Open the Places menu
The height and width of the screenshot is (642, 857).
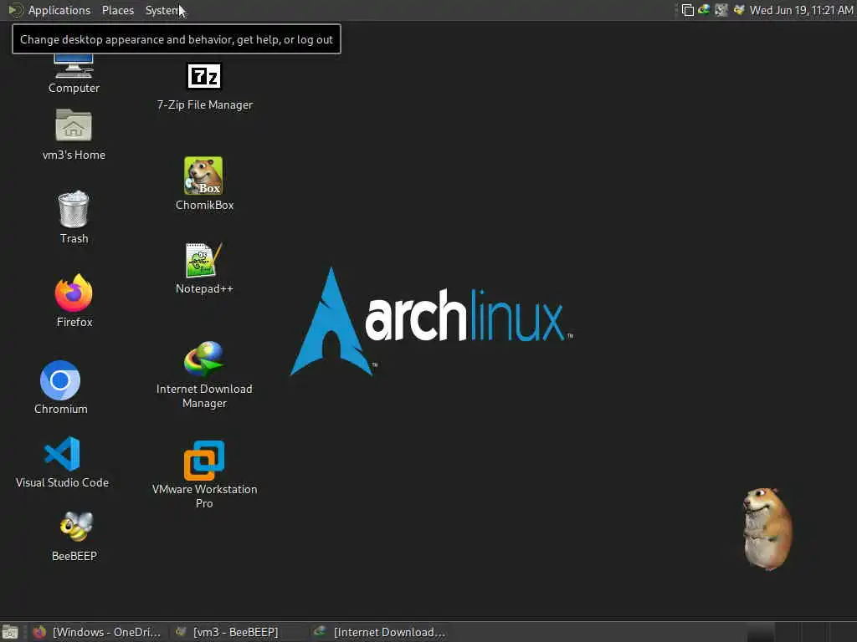[117, 10]
